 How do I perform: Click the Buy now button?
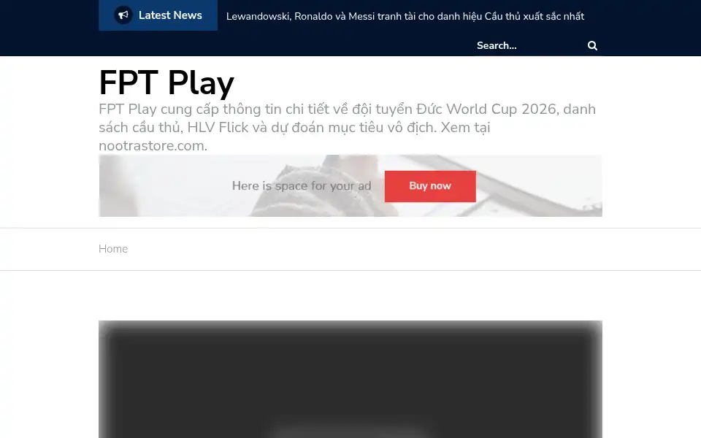coord(430,186)
